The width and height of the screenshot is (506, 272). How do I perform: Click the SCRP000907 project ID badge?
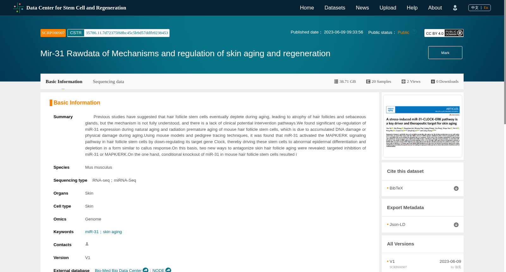(x=53, y=33)
